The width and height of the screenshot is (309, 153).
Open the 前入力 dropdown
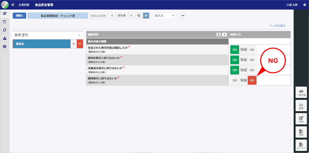pyautogui.click(x=165, y=16)
